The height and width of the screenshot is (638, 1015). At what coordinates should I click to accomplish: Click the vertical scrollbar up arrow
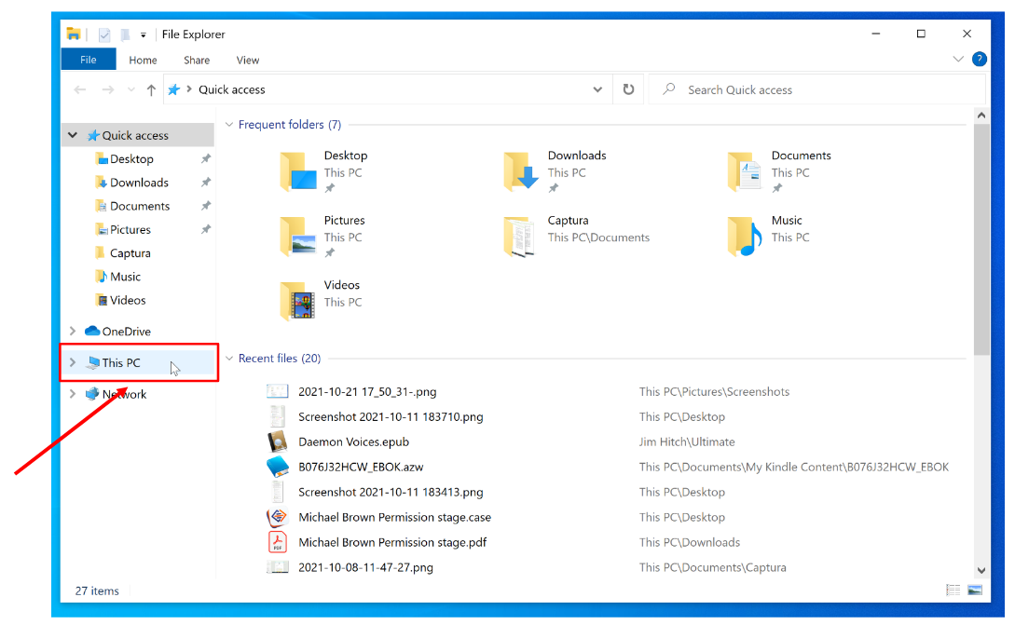[x=981, y=115]
